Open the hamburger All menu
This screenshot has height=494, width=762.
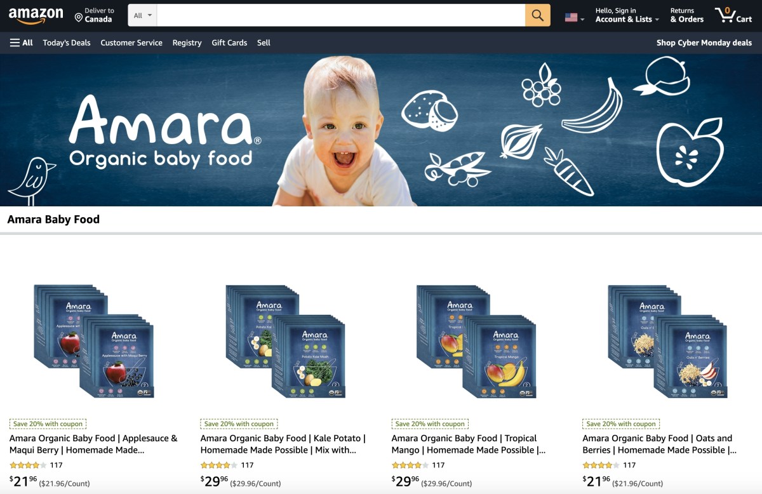click(x=22, y=43)
